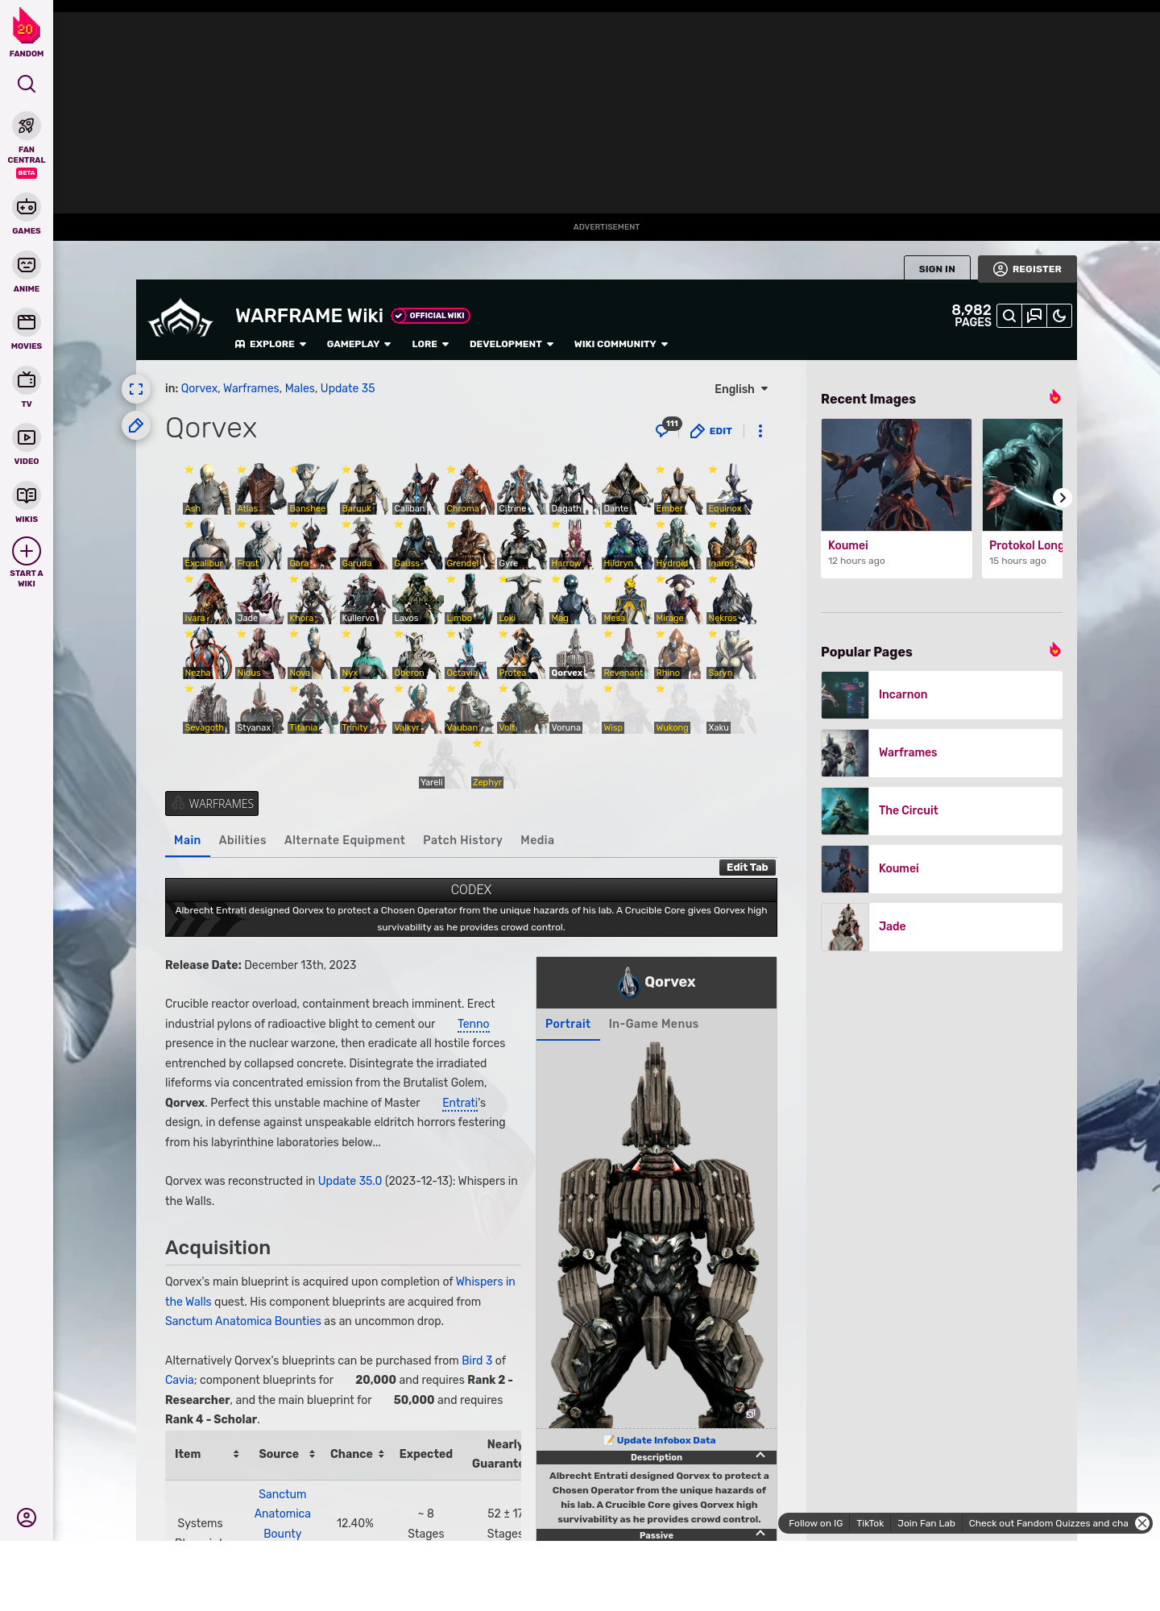The width and height of the screenshot is (1160, 1611).
Task: Open the user profile icon at sidebar bottom
Action: pos(27,1518)
